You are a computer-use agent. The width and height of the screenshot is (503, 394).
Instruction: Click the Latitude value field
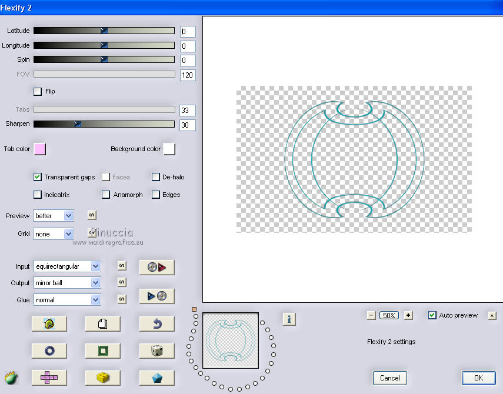(x=188, y=31)
